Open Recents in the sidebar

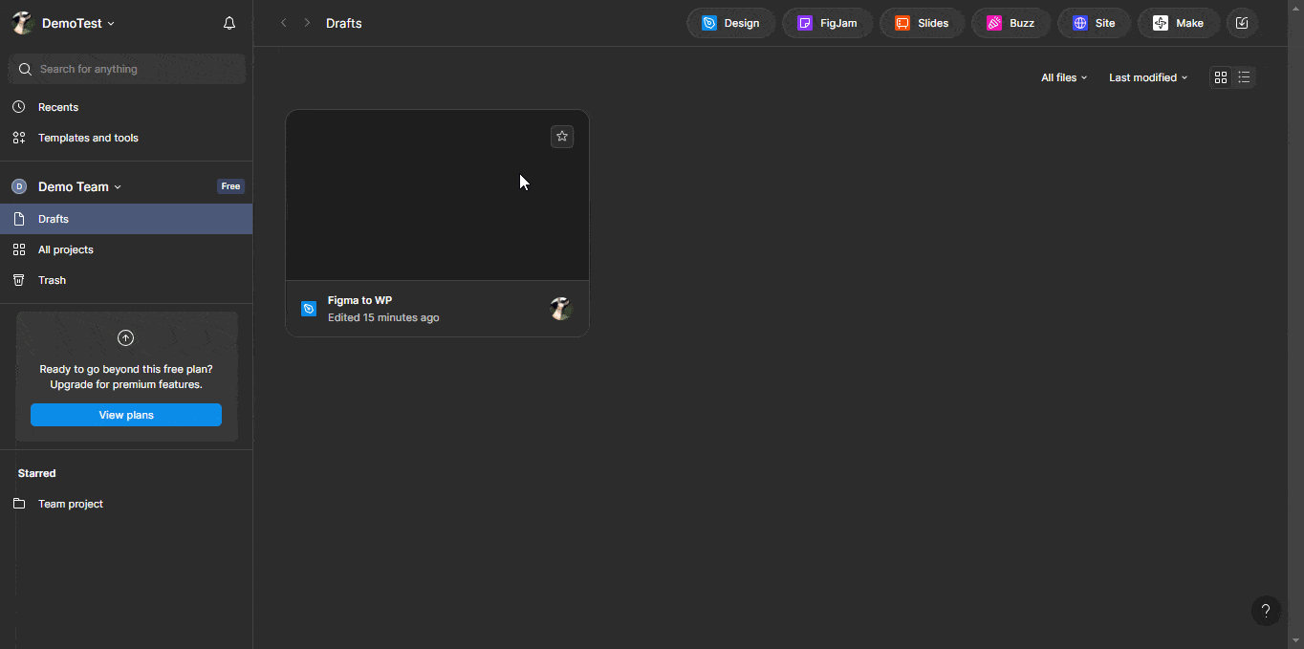pos(126,107)
